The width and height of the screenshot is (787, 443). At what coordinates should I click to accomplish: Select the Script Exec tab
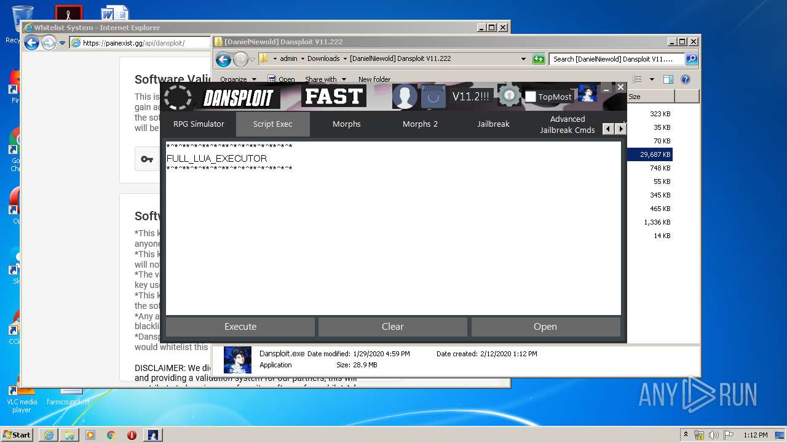(x=273, y=124)
